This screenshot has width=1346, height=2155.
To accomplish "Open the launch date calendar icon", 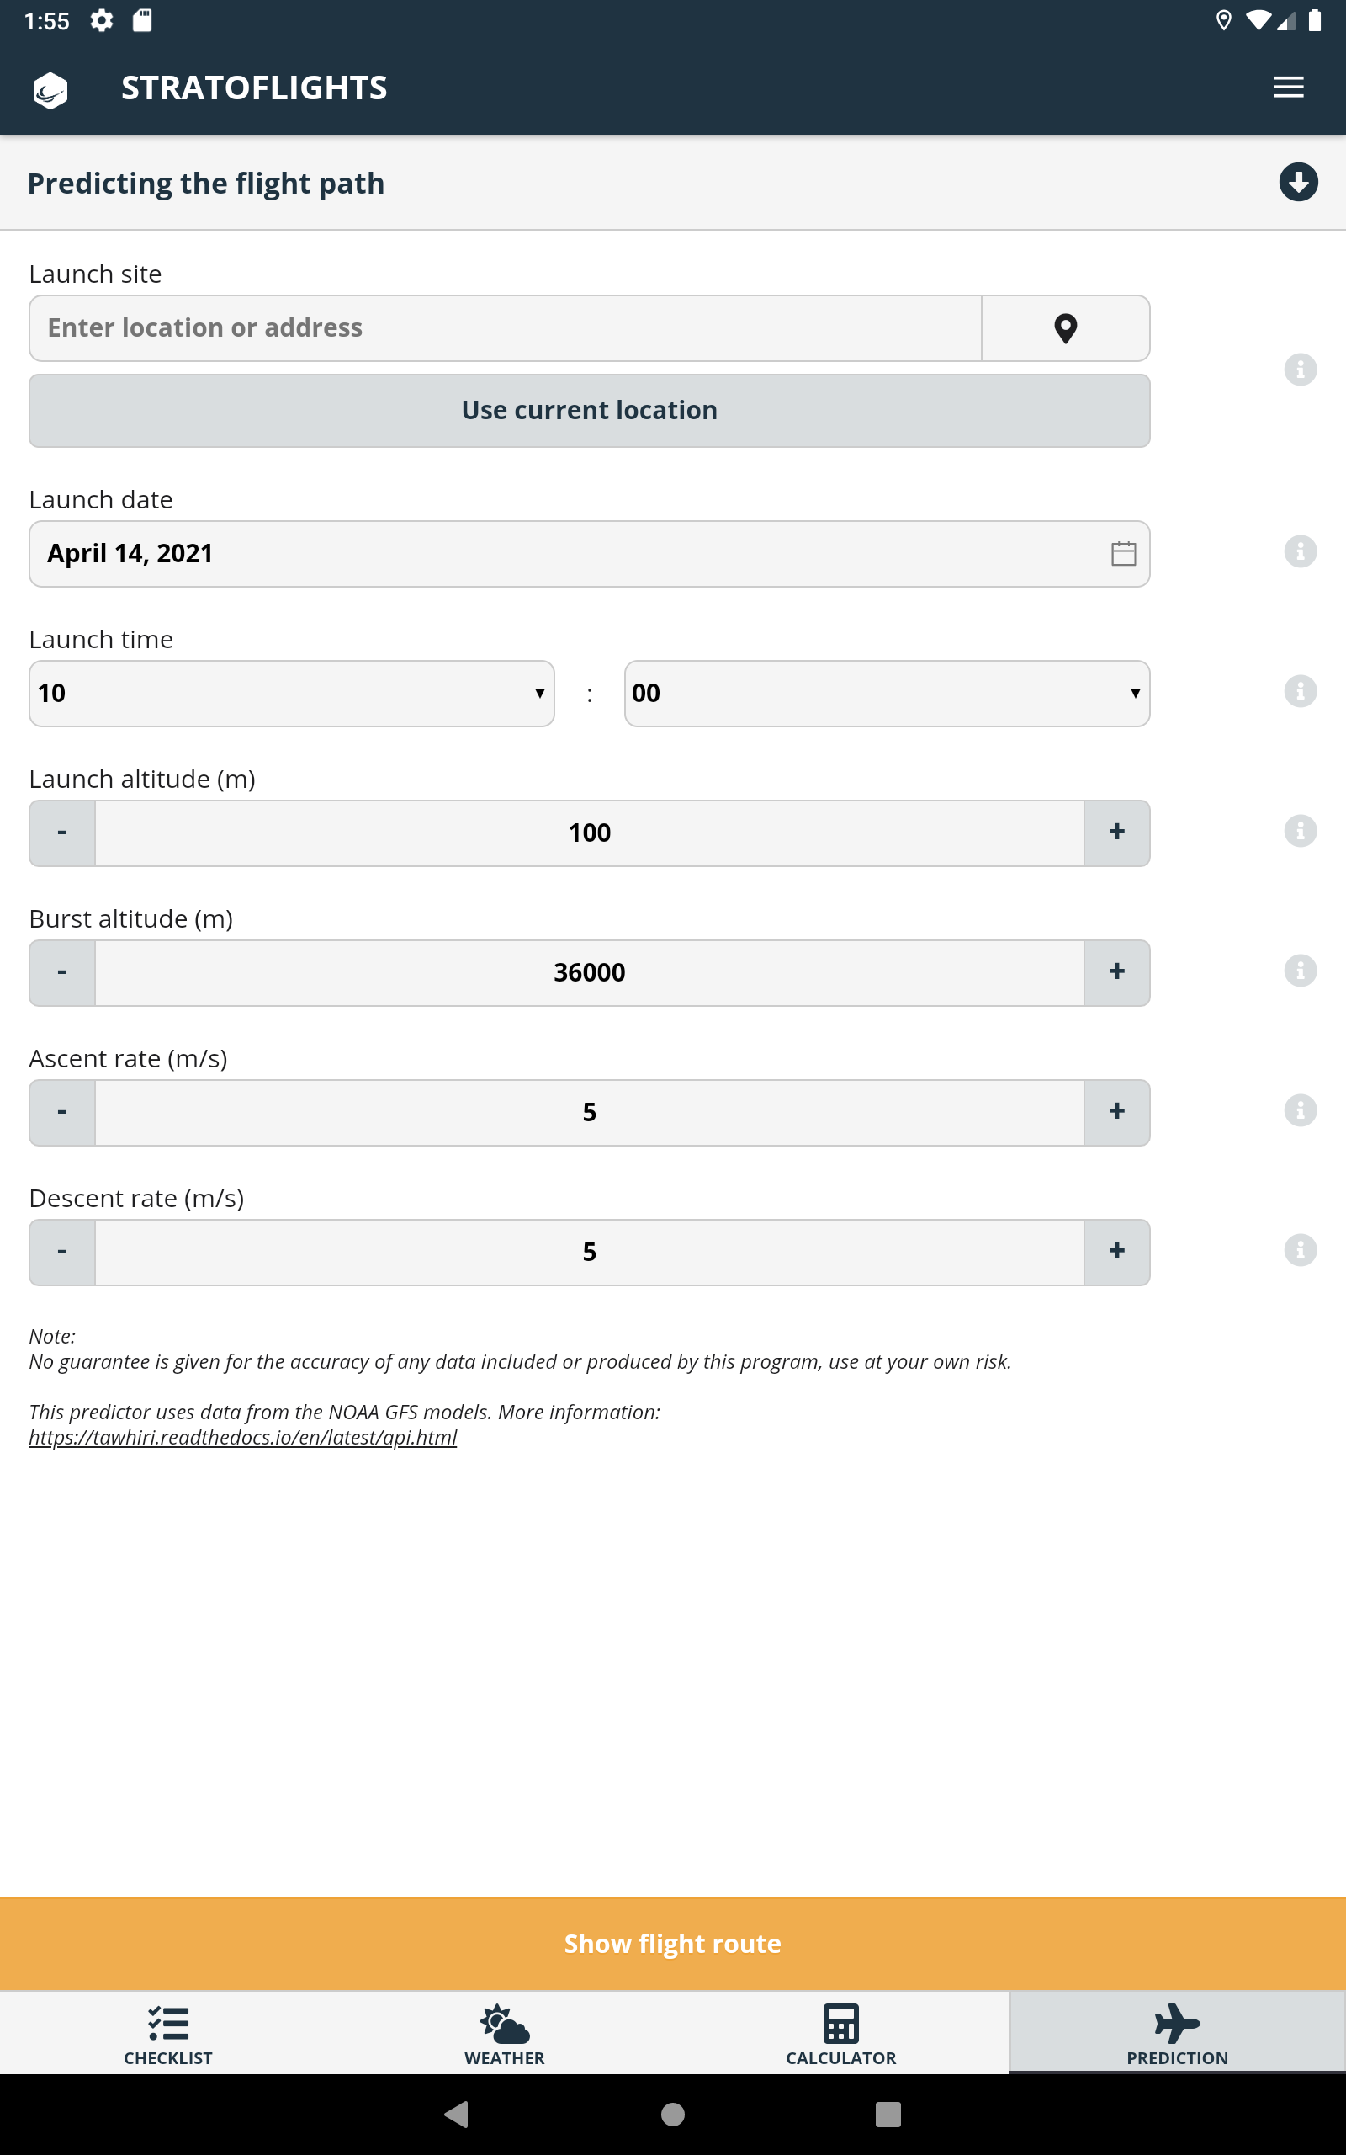I will tap(1122, 554).
